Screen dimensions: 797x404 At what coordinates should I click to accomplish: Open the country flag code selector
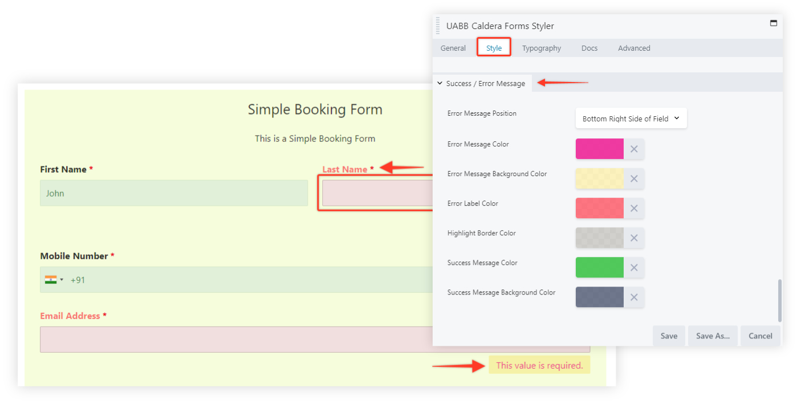[x=54, y=280]
